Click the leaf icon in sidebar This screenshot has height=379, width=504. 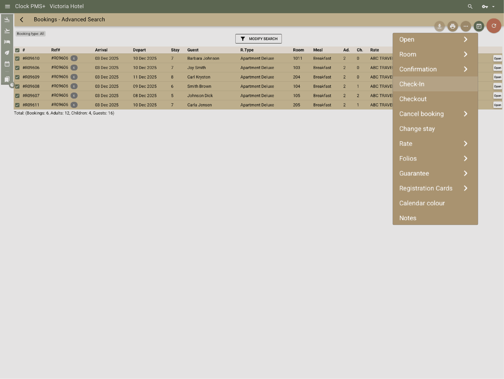point(7,53)
